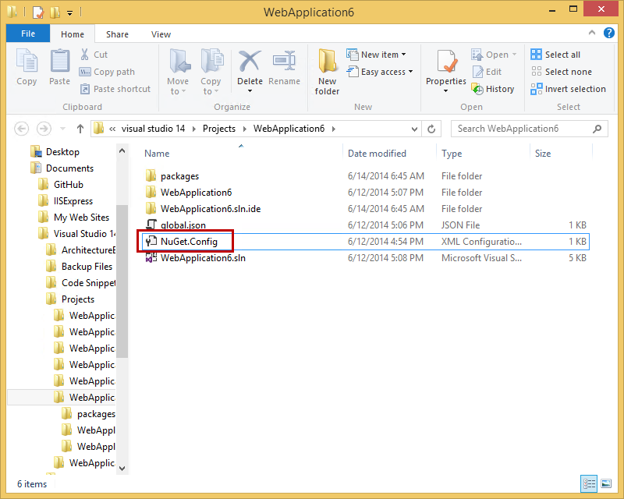Screen dimensions: 624x499
Task: Open the Easy access dropdown
Action: click(x=380, y=72)
